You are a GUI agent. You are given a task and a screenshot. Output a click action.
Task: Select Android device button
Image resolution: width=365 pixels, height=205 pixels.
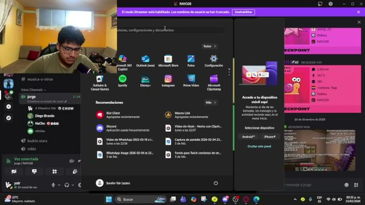click(x=248, y=137)
